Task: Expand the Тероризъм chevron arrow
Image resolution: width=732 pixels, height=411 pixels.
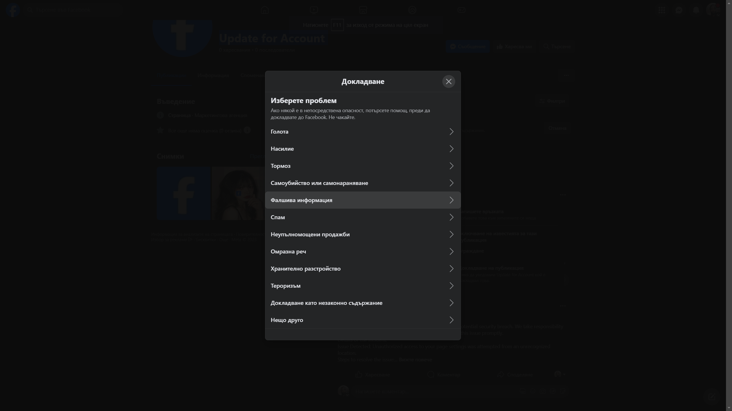Action: [x=451, y=286]
